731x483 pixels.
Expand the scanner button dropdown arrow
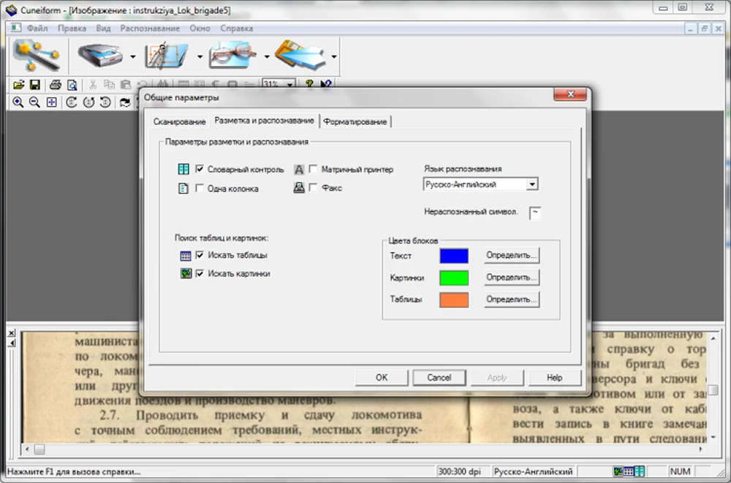(133, 56)
